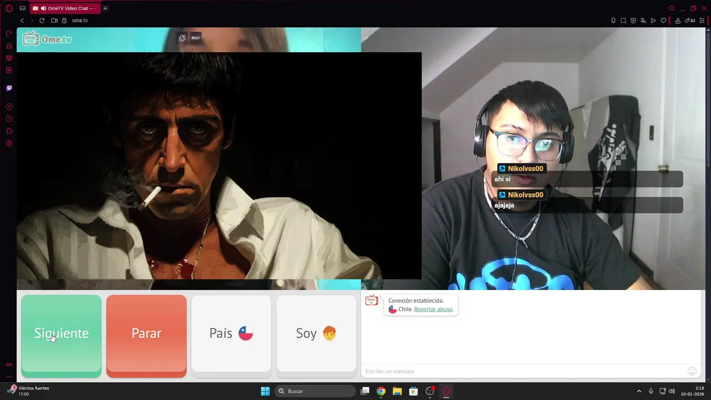Click the 'Conexión establecida.' status text

pos(415,301)
